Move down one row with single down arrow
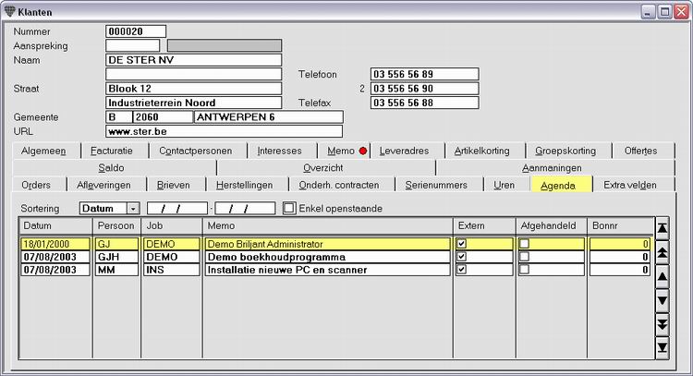Viewport: 693px width, 376px height. 663,300
